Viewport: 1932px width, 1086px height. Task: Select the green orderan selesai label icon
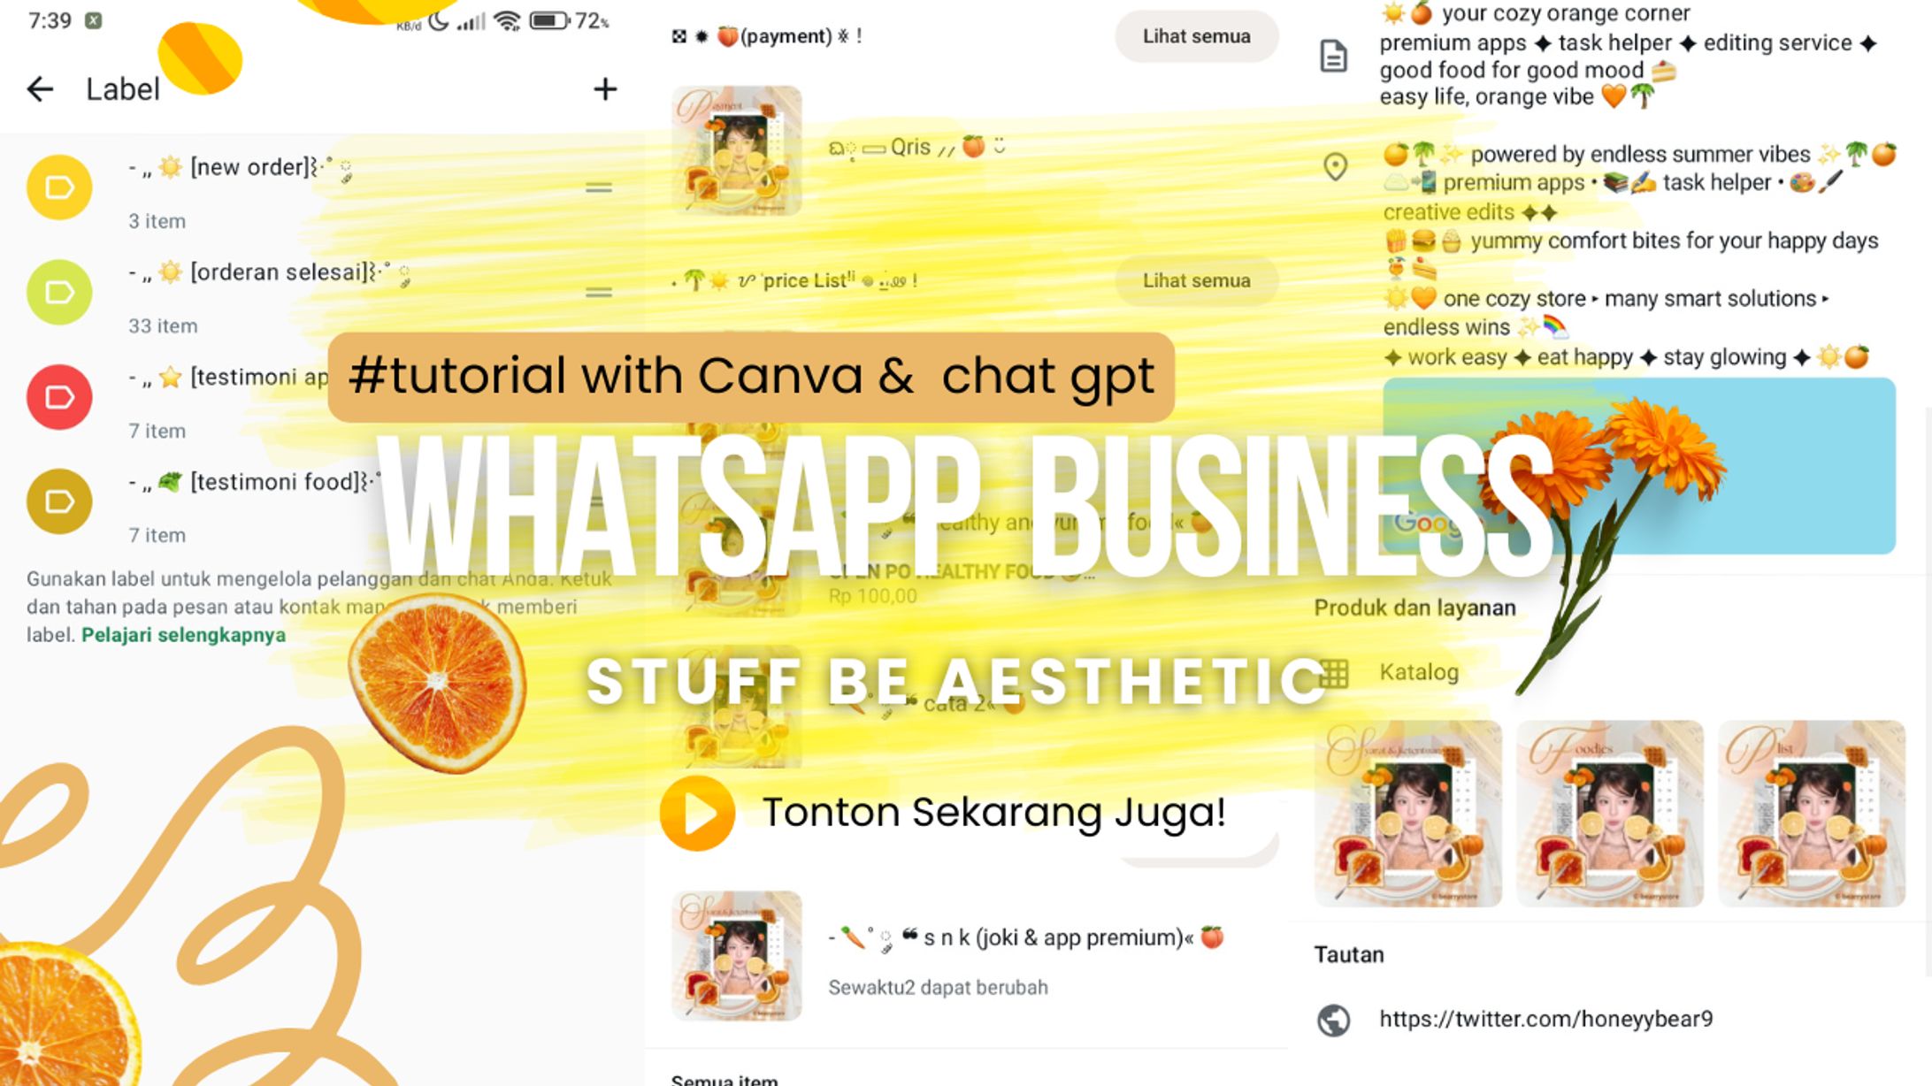pyautogui.click(x=59, y=293)
